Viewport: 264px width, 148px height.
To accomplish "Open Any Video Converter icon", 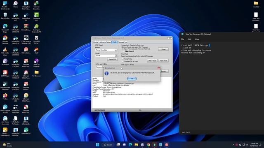I will (5, 120).
